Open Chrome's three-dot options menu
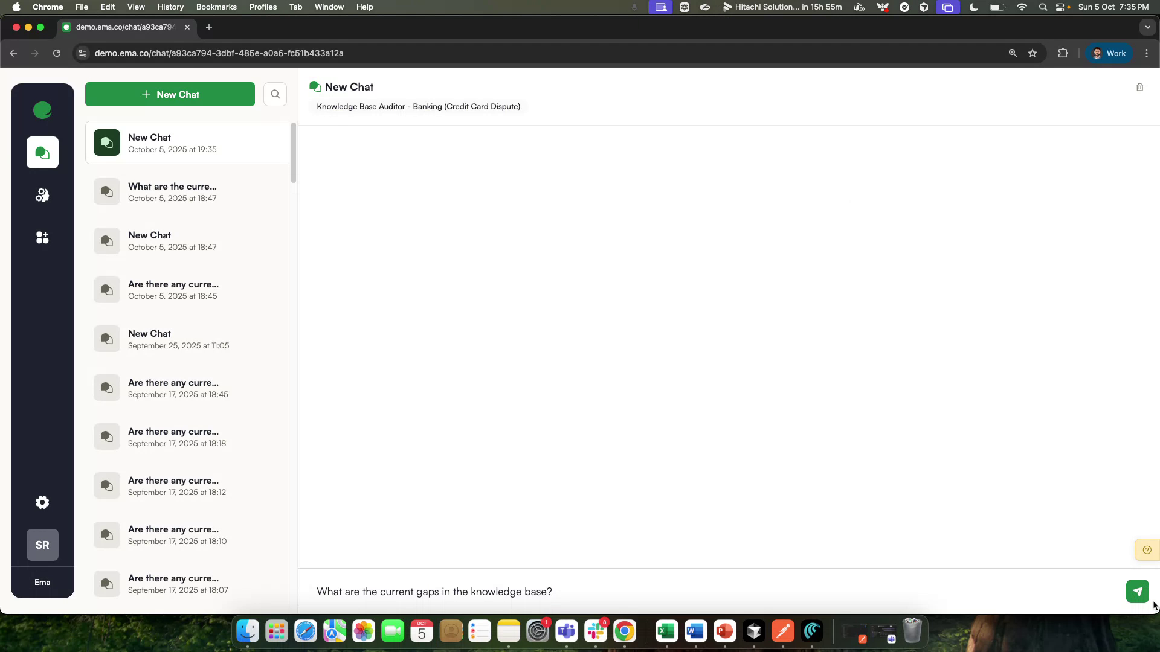This screenshot has height=652, width=1160. point(1147,53)
